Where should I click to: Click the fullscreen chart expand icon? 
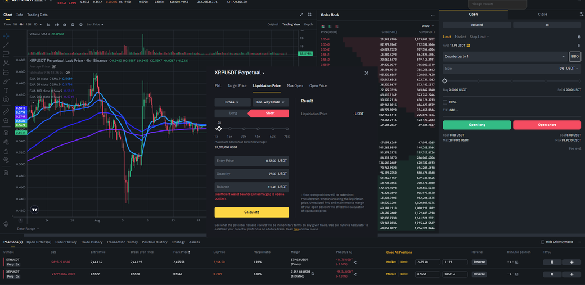point(301,15)
